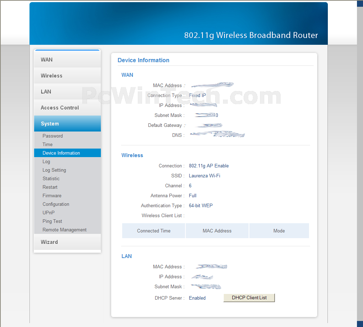
Task: Click the Authentication Type label
Action: click(x=163, y=206)
